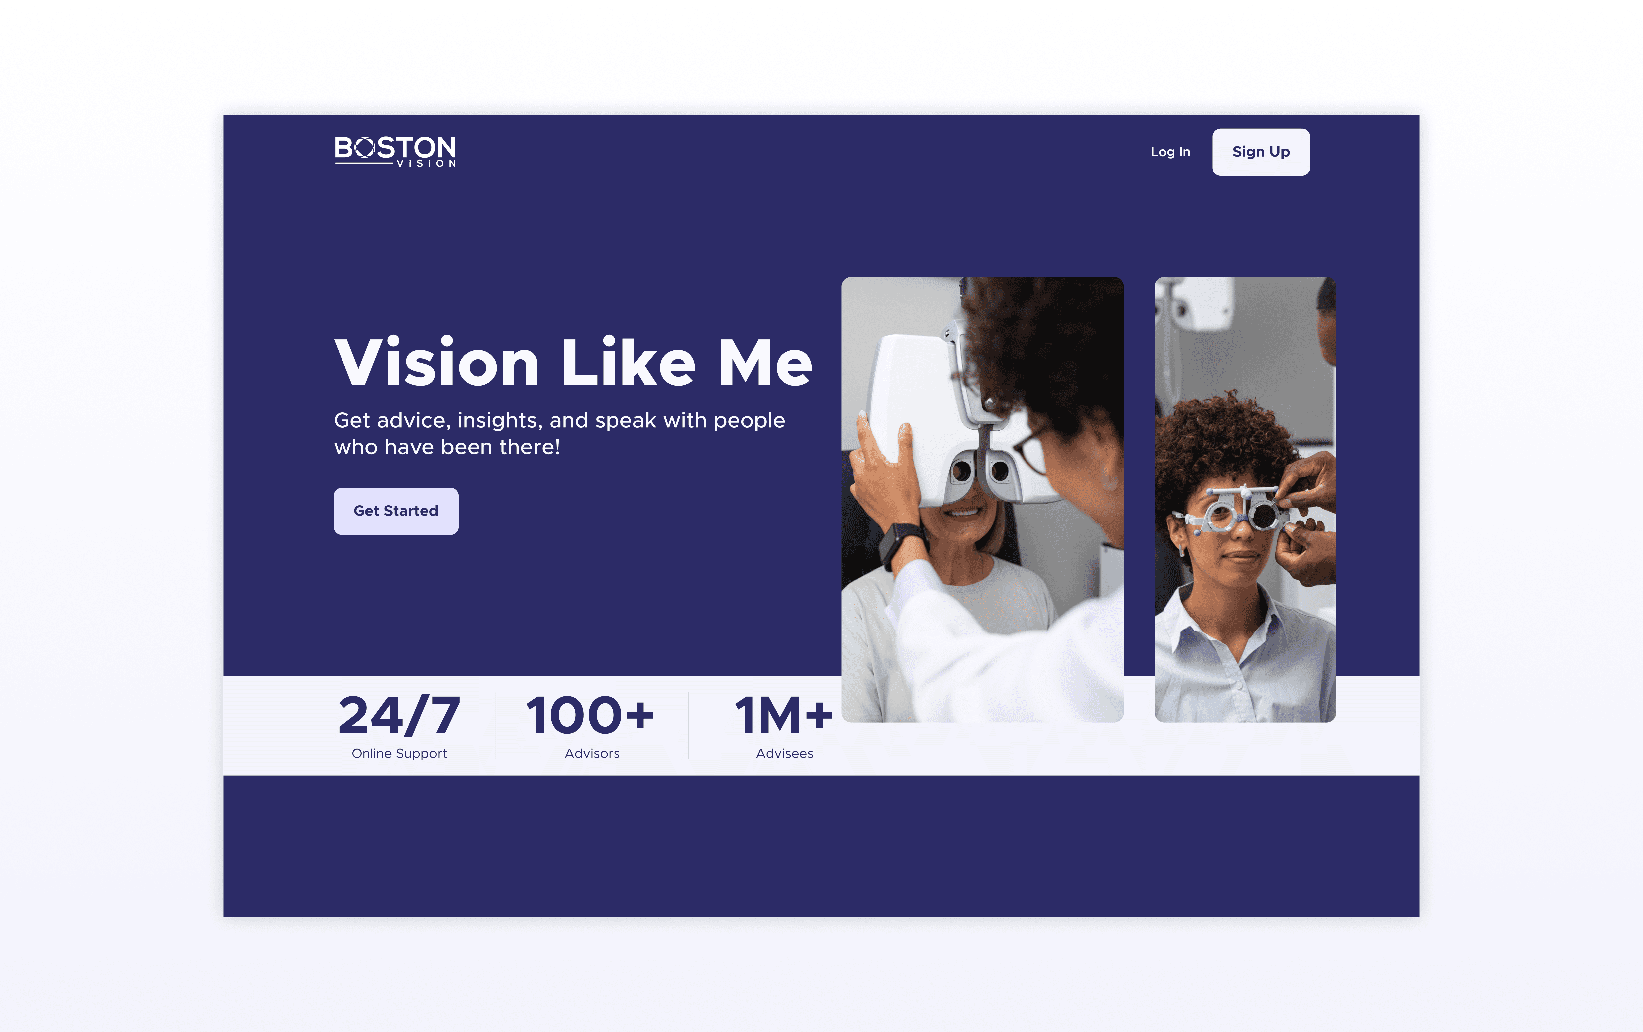Click the small VISION word under the logo
This screenshot has height=1032, width=1643.
point(426,164)
